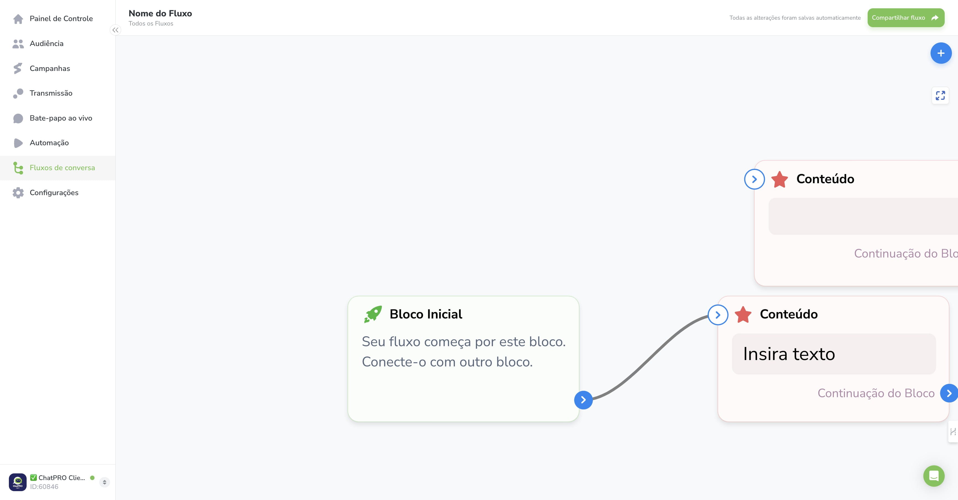The height and width of the screenshot is (500, 958).
Task: Click the ChatPRO account avatar
Action: click(17, 482)
